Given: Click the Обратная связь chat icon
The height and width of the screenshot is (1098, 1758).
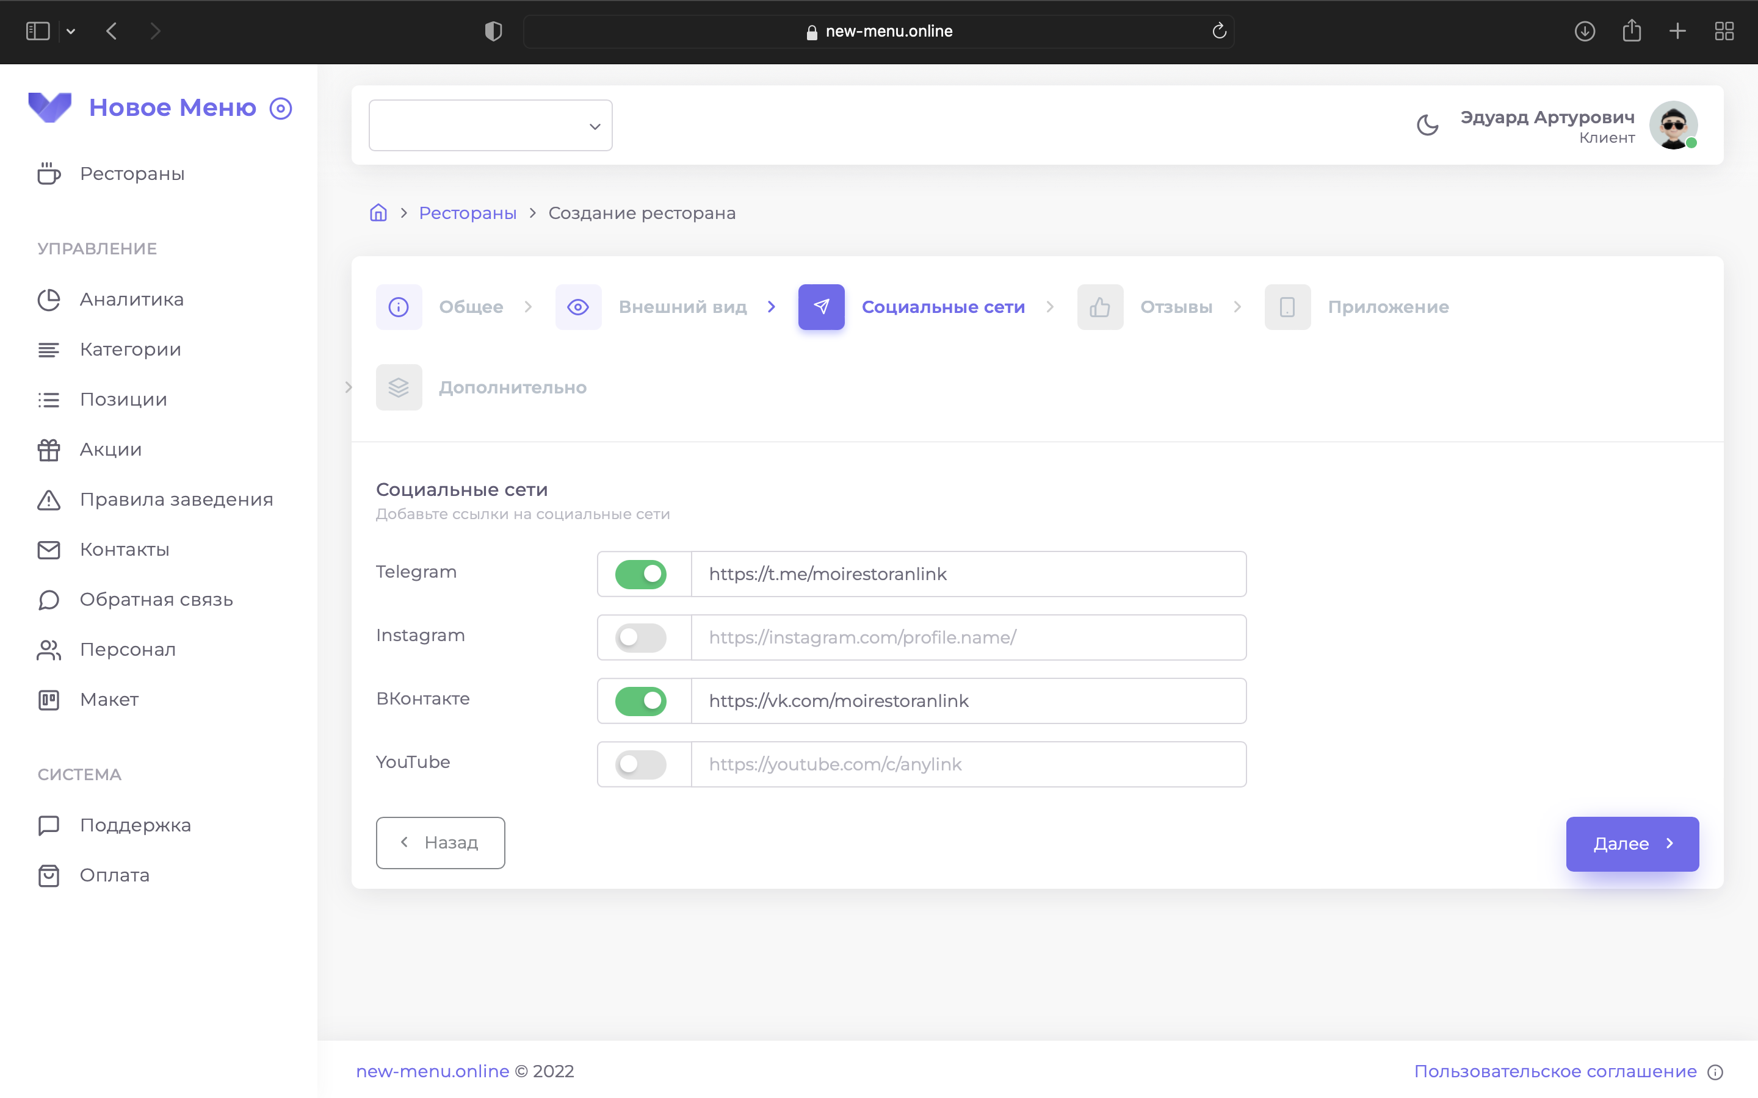Looking at the screenshot, I should pyautogui.click(x=49, y=600).
